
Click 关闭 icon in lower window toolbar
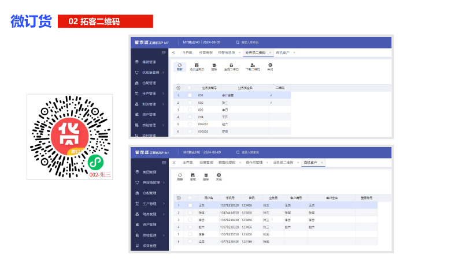(x=219, y=175)
